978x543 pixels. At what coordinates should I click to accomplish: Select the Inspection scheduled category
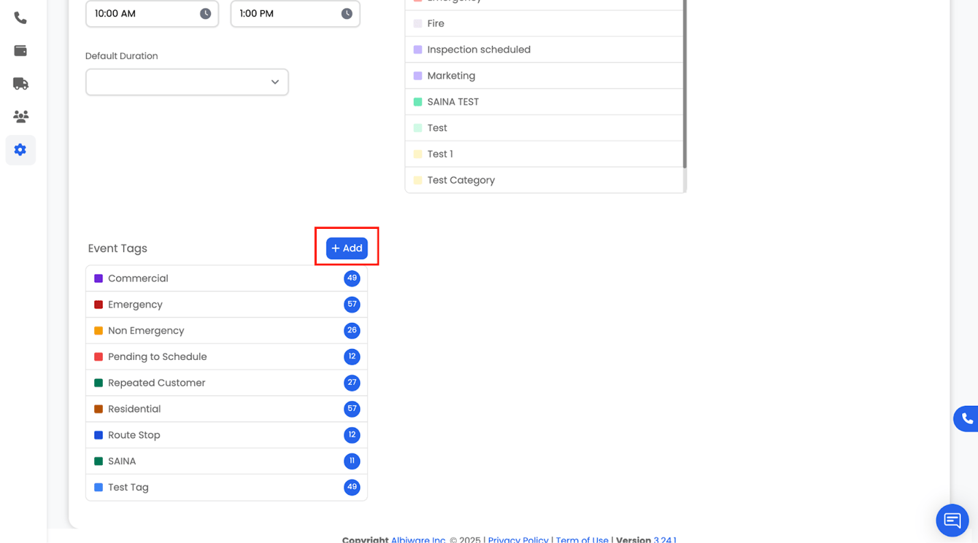click(x=544, y=50)
